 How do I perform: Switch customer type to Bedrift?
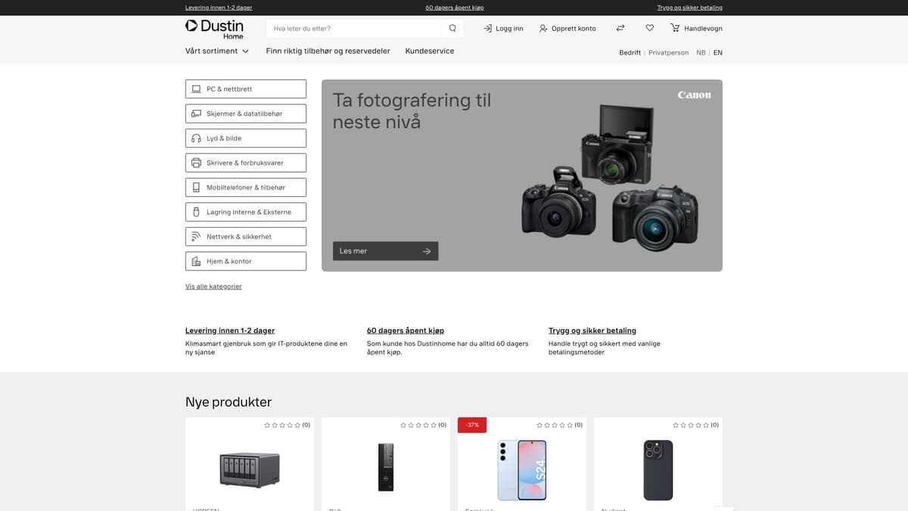630,53
